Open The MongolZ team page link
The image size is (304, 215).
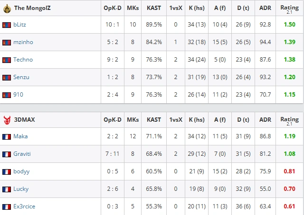tap(32, 8)
